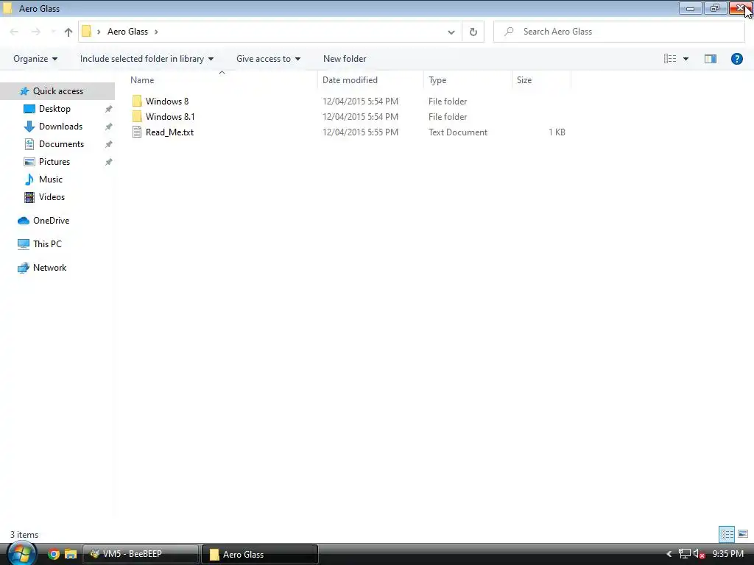
Task: Open Network in navigation pane
Action: pyautogui.click(x=49, y=268)
